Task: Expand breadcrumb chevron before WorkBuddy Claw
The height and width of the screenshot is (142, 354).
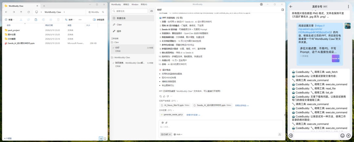Action: click(x=41, y=12)
